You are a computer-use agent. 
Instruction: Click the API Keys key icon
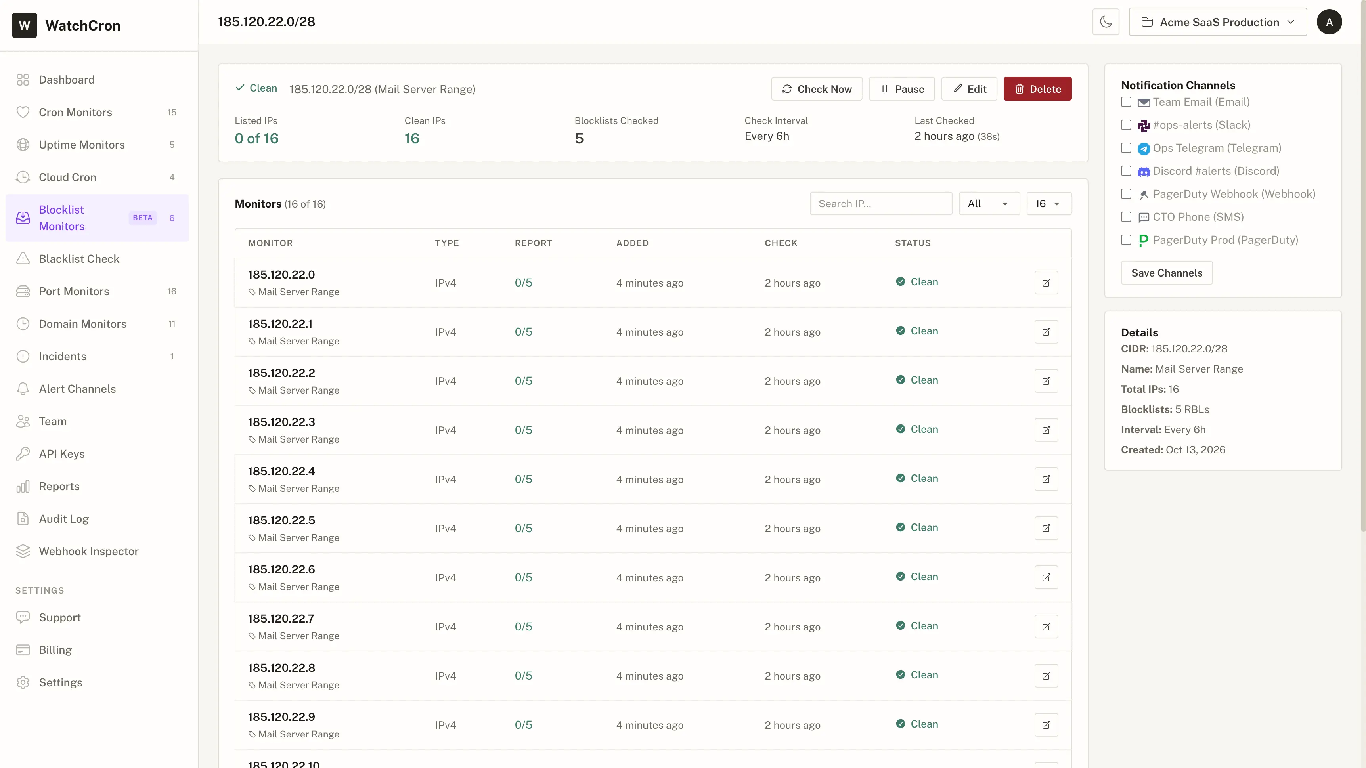[x=23, y=454]
